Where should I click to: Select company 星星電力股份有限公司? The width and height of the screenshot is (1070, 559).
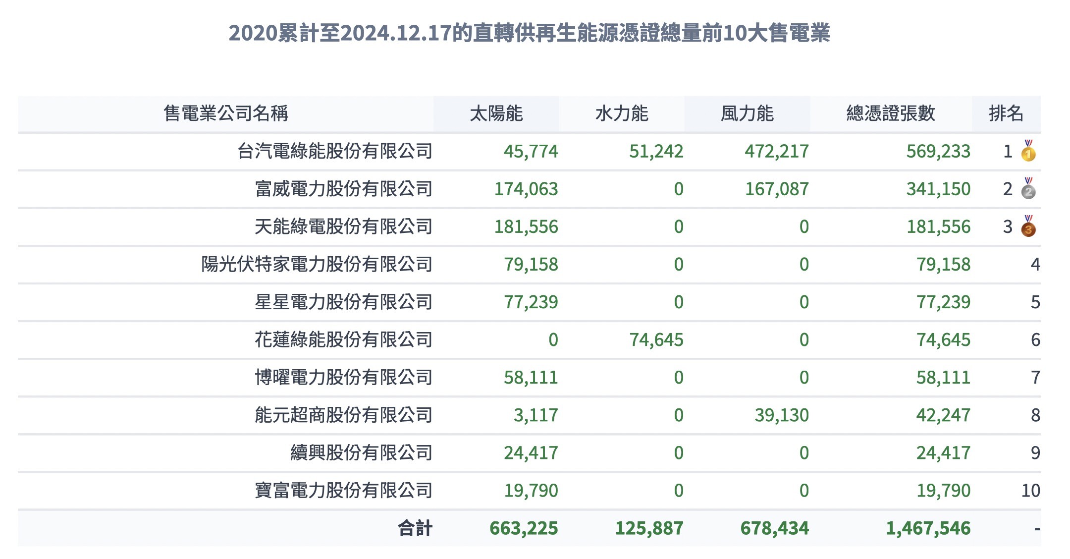[344, 302]
